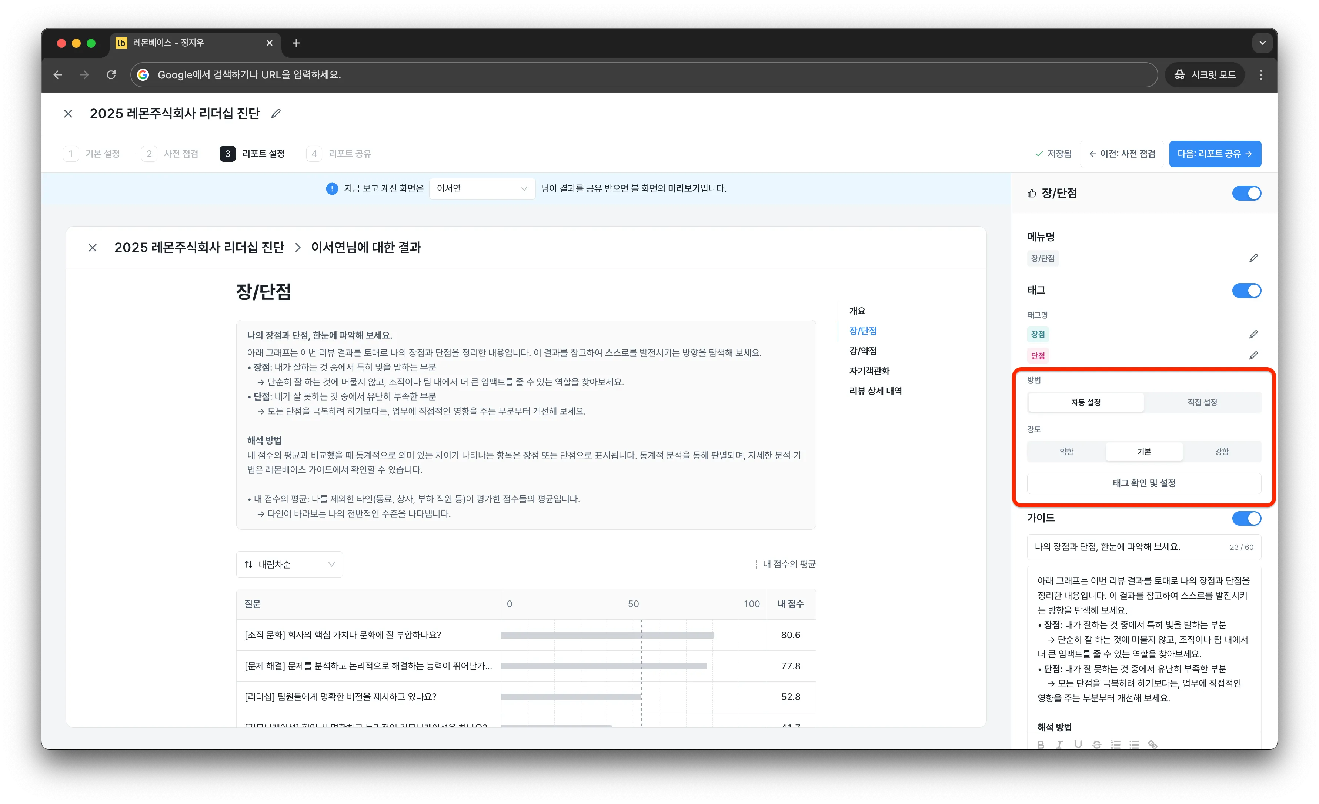Jump to 리뷰 상세 내역 in side menu
Image resolution: width=1319 pixels, height=804 pixels.
[x=875, y=391]
